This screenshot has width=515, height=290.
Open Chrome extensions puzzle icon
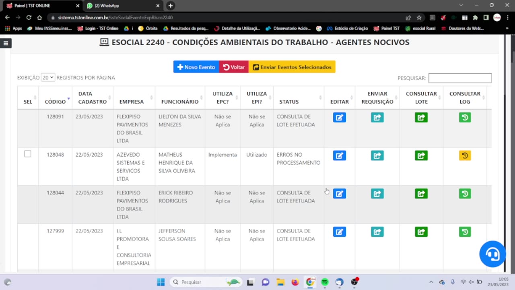point(475,17)
